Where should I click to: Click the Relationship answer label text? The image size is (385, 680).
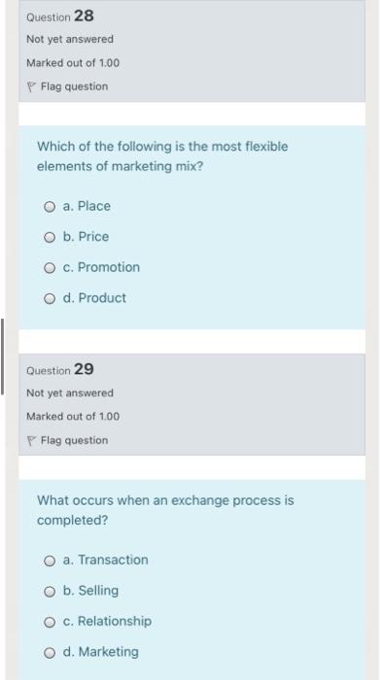(x=115, y=621)
